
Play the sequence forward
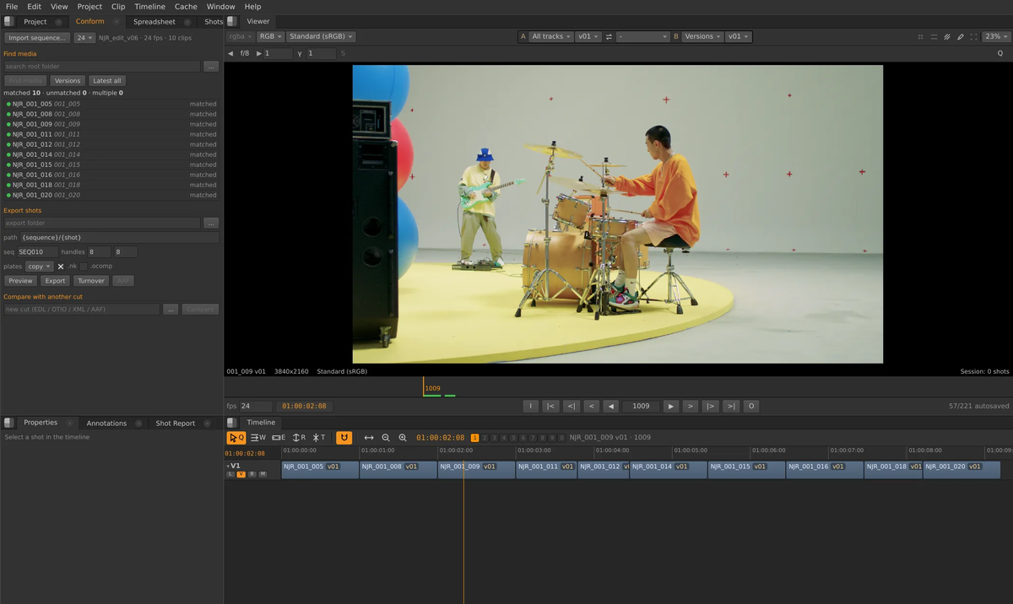(x=671, y=407)
